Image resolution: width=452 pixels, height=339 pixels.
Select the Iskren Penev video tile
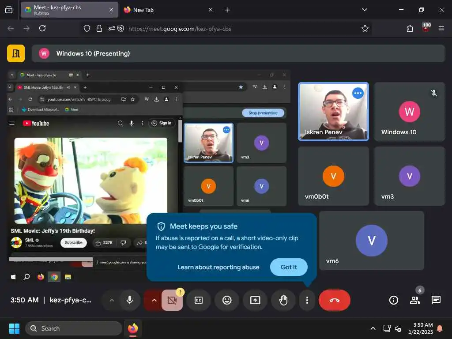tap(333, 112)
